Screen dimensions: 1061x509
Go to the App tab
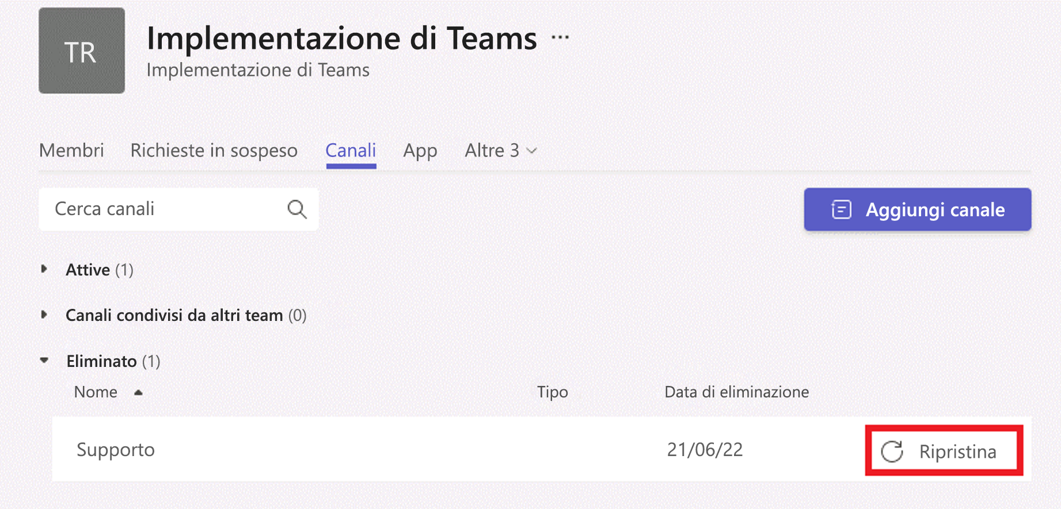point(420,151)
